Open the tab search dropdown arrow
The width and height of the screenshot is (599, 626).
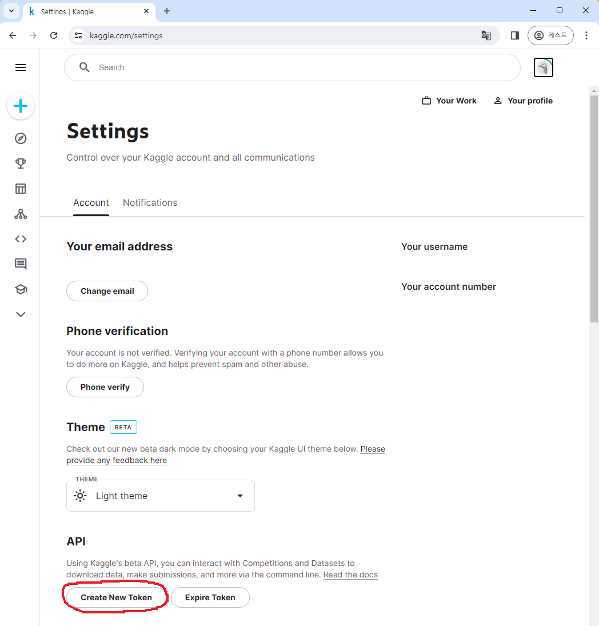(x=11, y=11)
